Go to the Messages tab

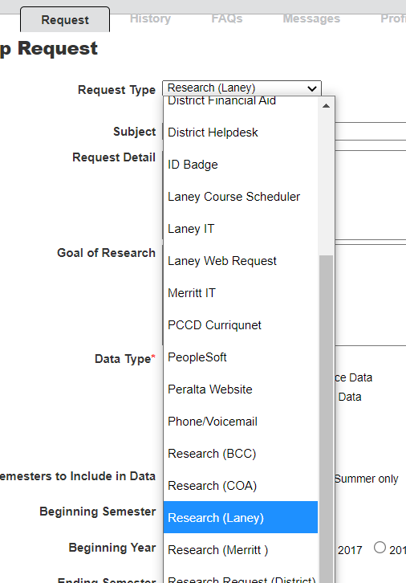coord(311,18)
